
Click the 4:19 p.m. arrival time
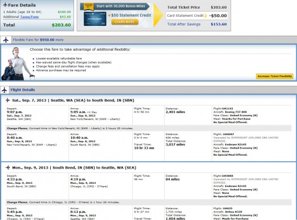point(78,179)
